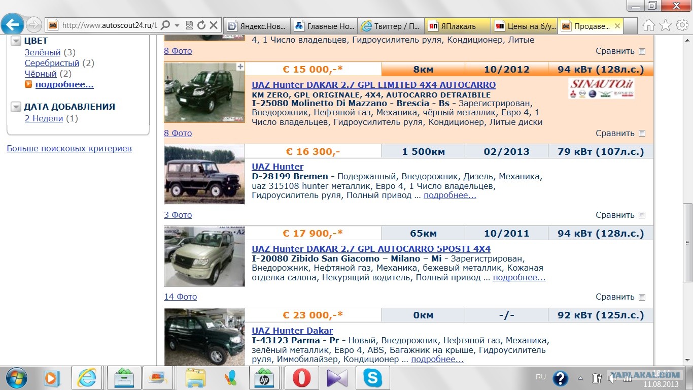Open browser Tools gear icon
This screenshot has height=390, width=693.
click(x=682, y=25)
